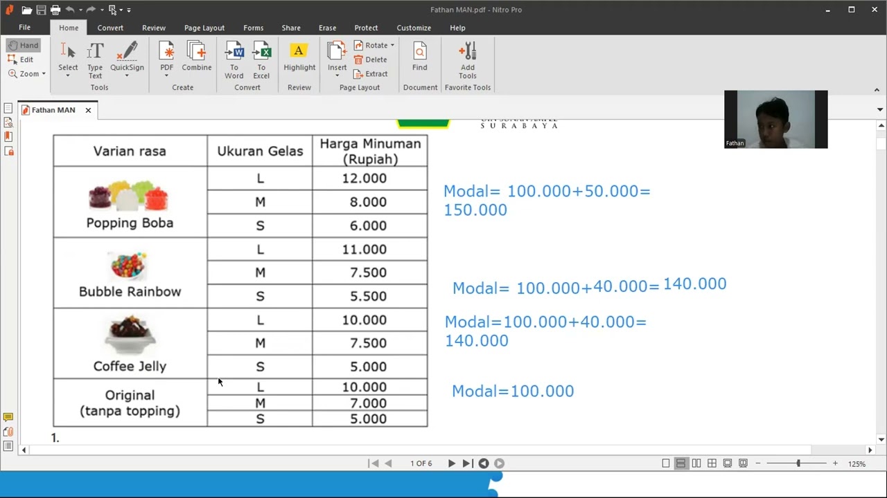
Task: Open the File menu
Action: click(25, 28)
